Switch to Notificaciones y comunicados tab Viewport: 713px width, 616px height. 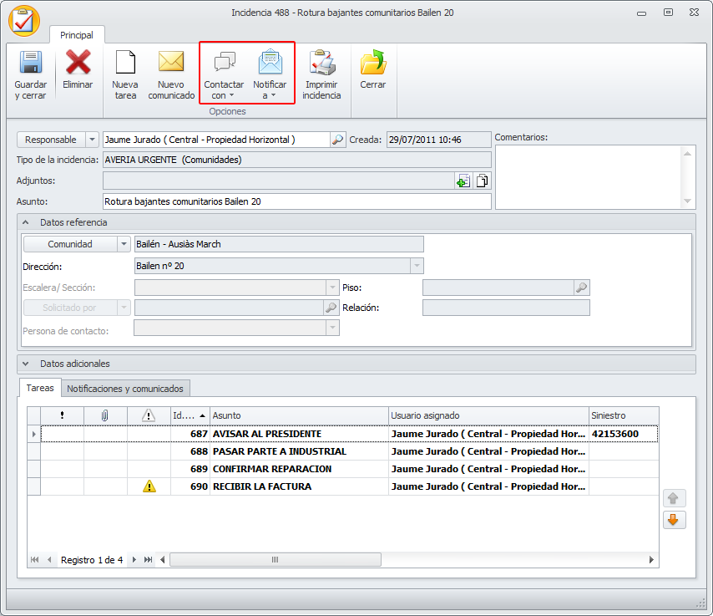[125, 389]
